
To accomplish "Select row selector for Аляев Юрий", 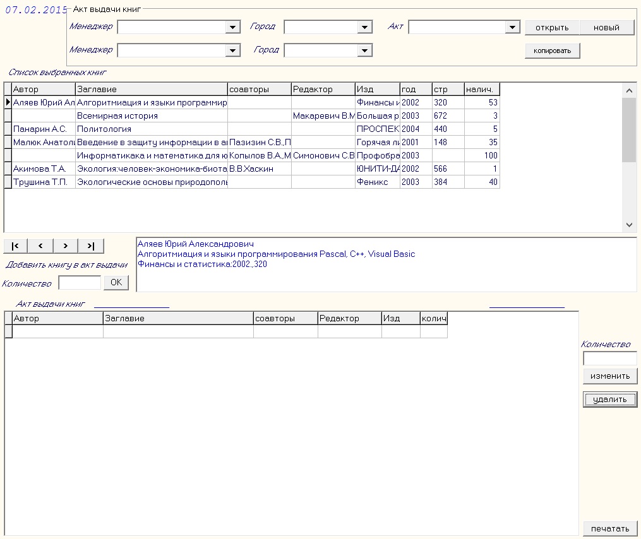I will [x=8, y=102].
